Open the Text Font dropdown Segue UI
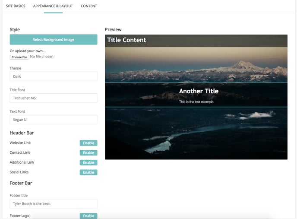The image size is (297, 219). click(x=54, y=120)
